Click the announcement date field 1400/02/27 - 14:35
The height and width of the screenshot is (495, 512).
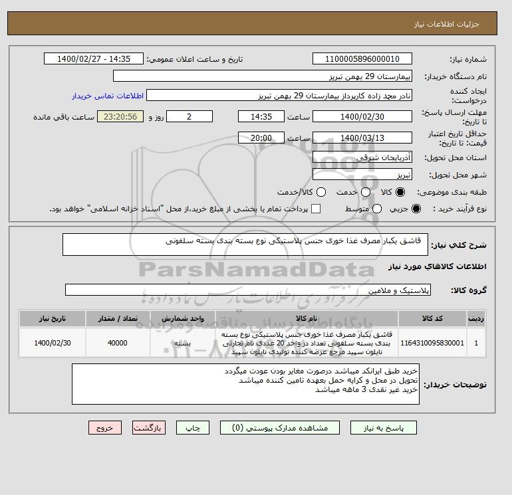(94, 58)
